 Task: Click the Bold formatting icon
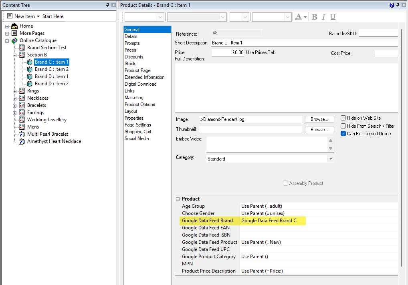point(315,17)
